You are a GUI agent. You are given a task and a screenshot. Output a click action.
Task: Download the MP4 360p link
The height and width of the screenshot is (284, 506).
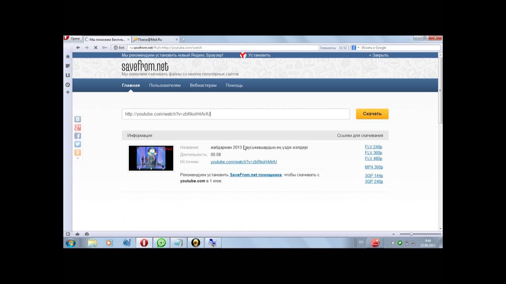(x=374, y=167)
